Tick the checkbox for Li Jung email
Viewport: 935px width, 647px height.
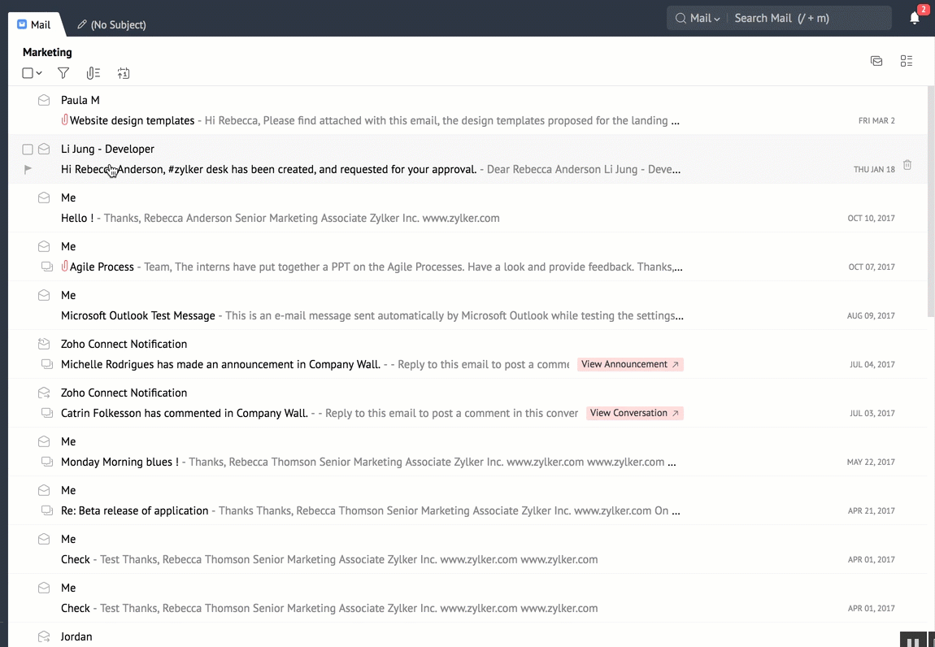tap(28, 150)
